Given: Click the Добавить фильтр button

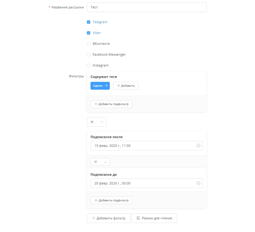Looking at the screenshot, I should (108, 218).
